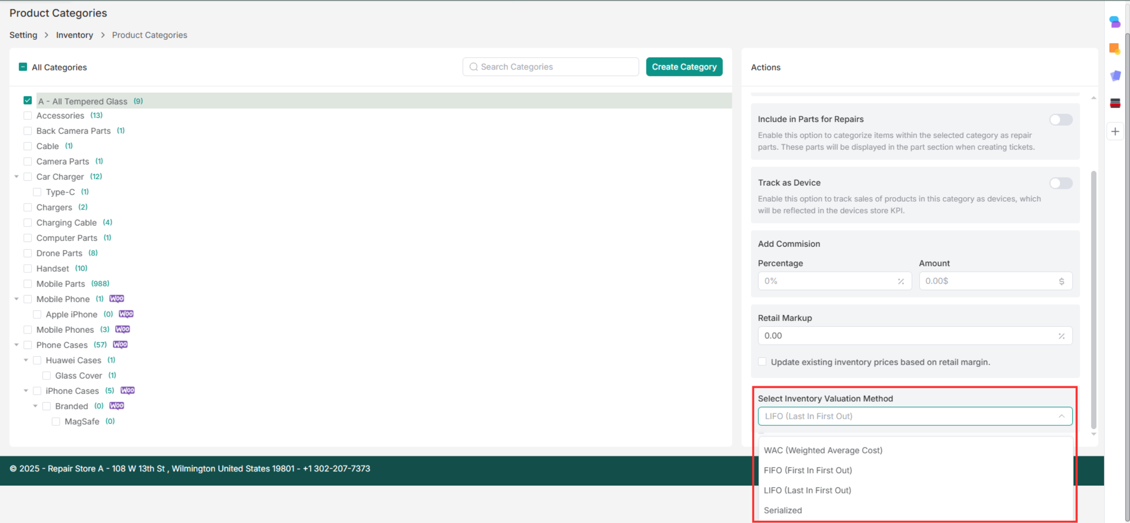Viewport: 1130px width, 523px height.
Task: Click the Create Category button
Action: [684, 67]
